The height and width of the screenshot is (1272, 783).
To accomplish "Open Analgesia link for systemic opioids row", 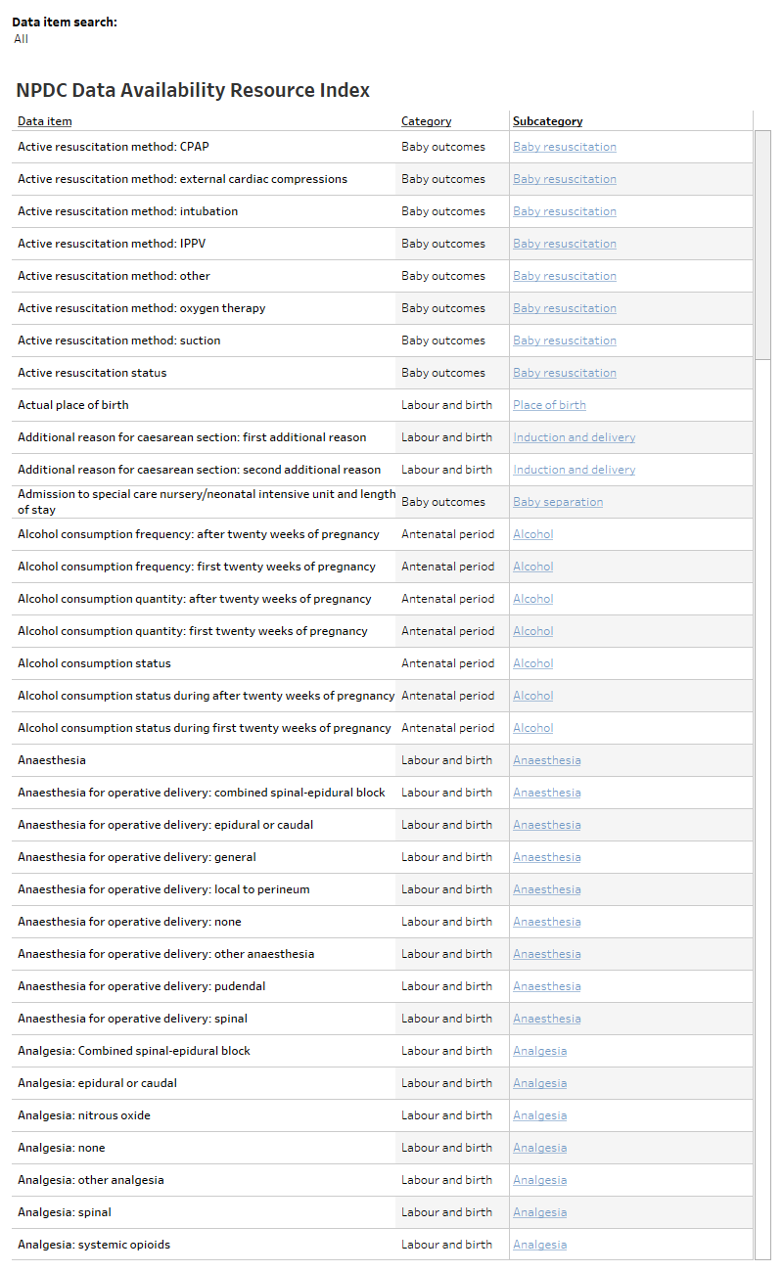I will [x=539, y=1244].
